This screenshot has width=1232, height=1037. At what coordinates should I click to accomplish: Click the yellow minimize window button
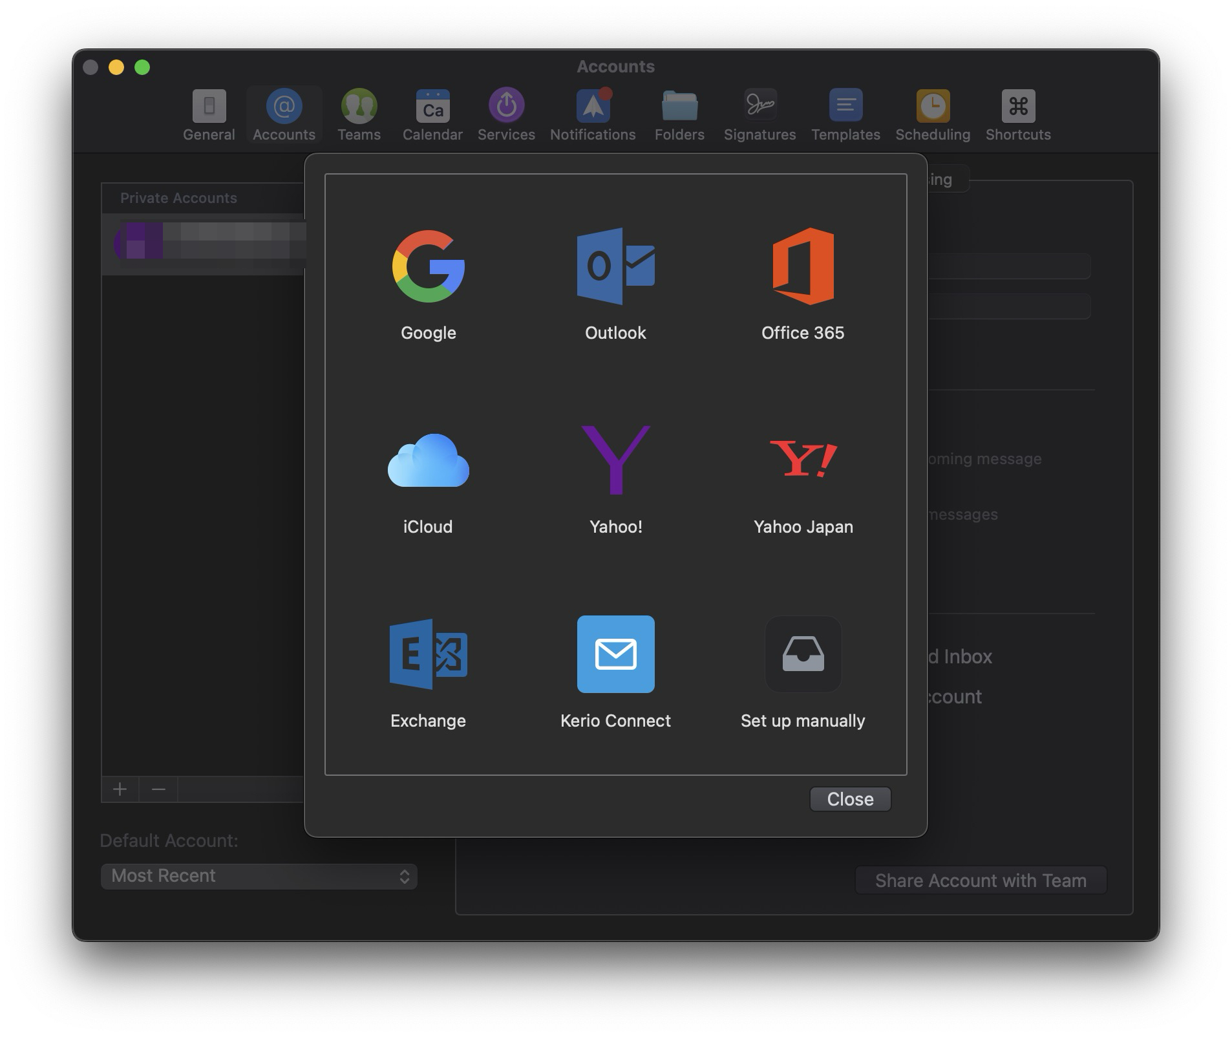point(116,67)
